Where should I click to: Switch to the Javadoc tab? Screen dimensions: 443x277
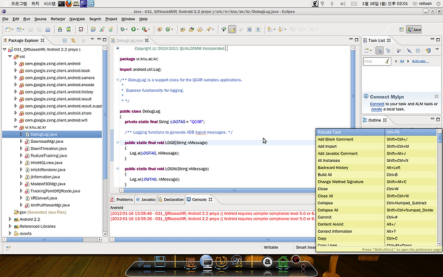145,199
